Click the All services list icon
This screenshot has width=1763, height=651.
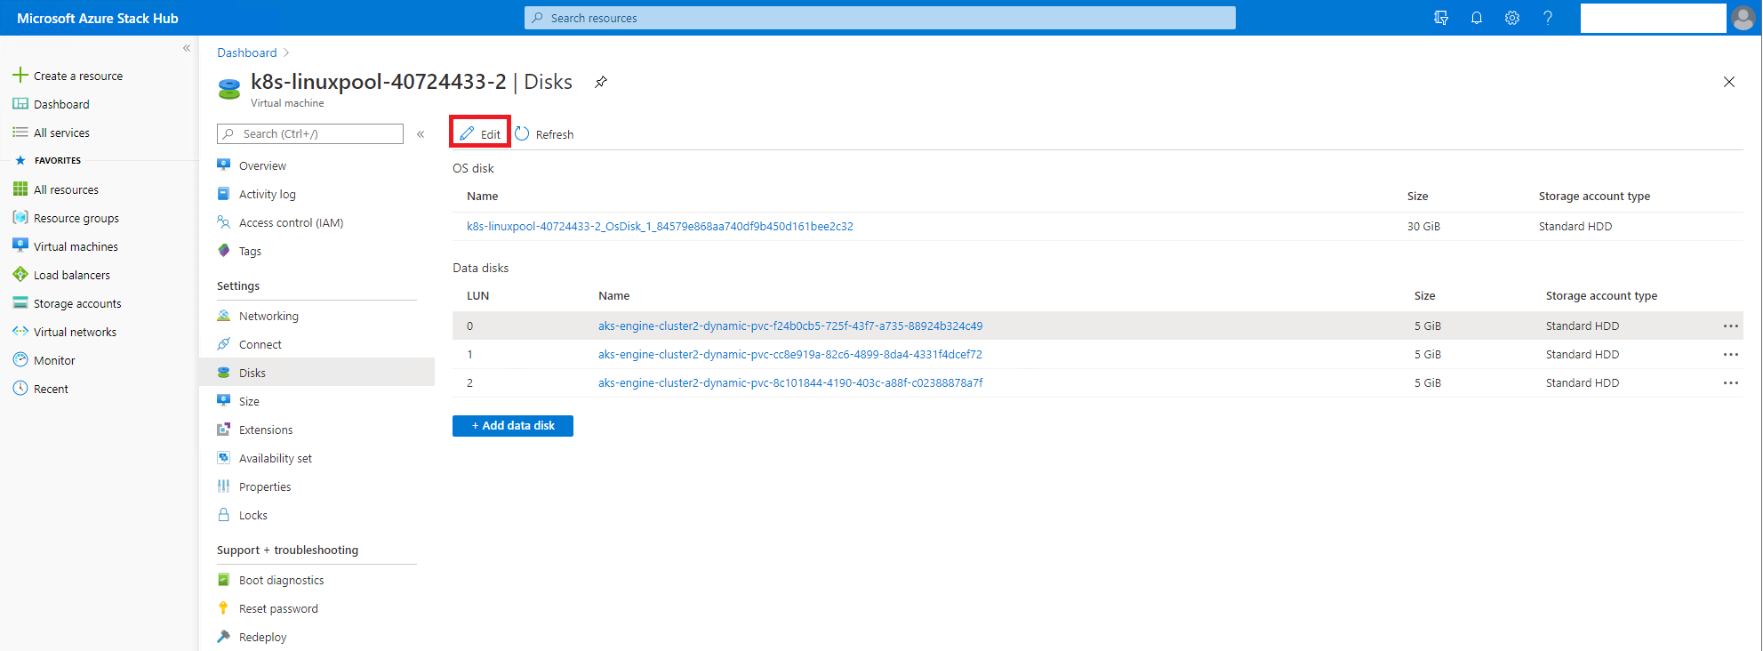click(20, 133)
